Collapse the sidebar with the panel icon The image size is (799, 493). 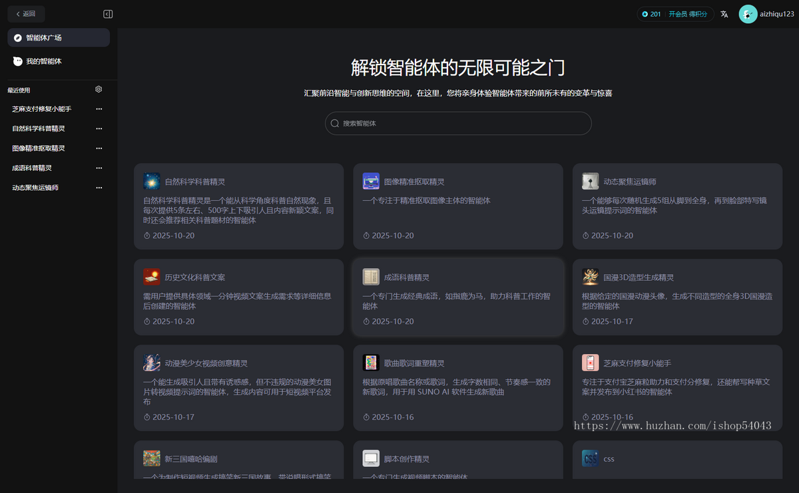pyautogui.click(x=107, y=13)
